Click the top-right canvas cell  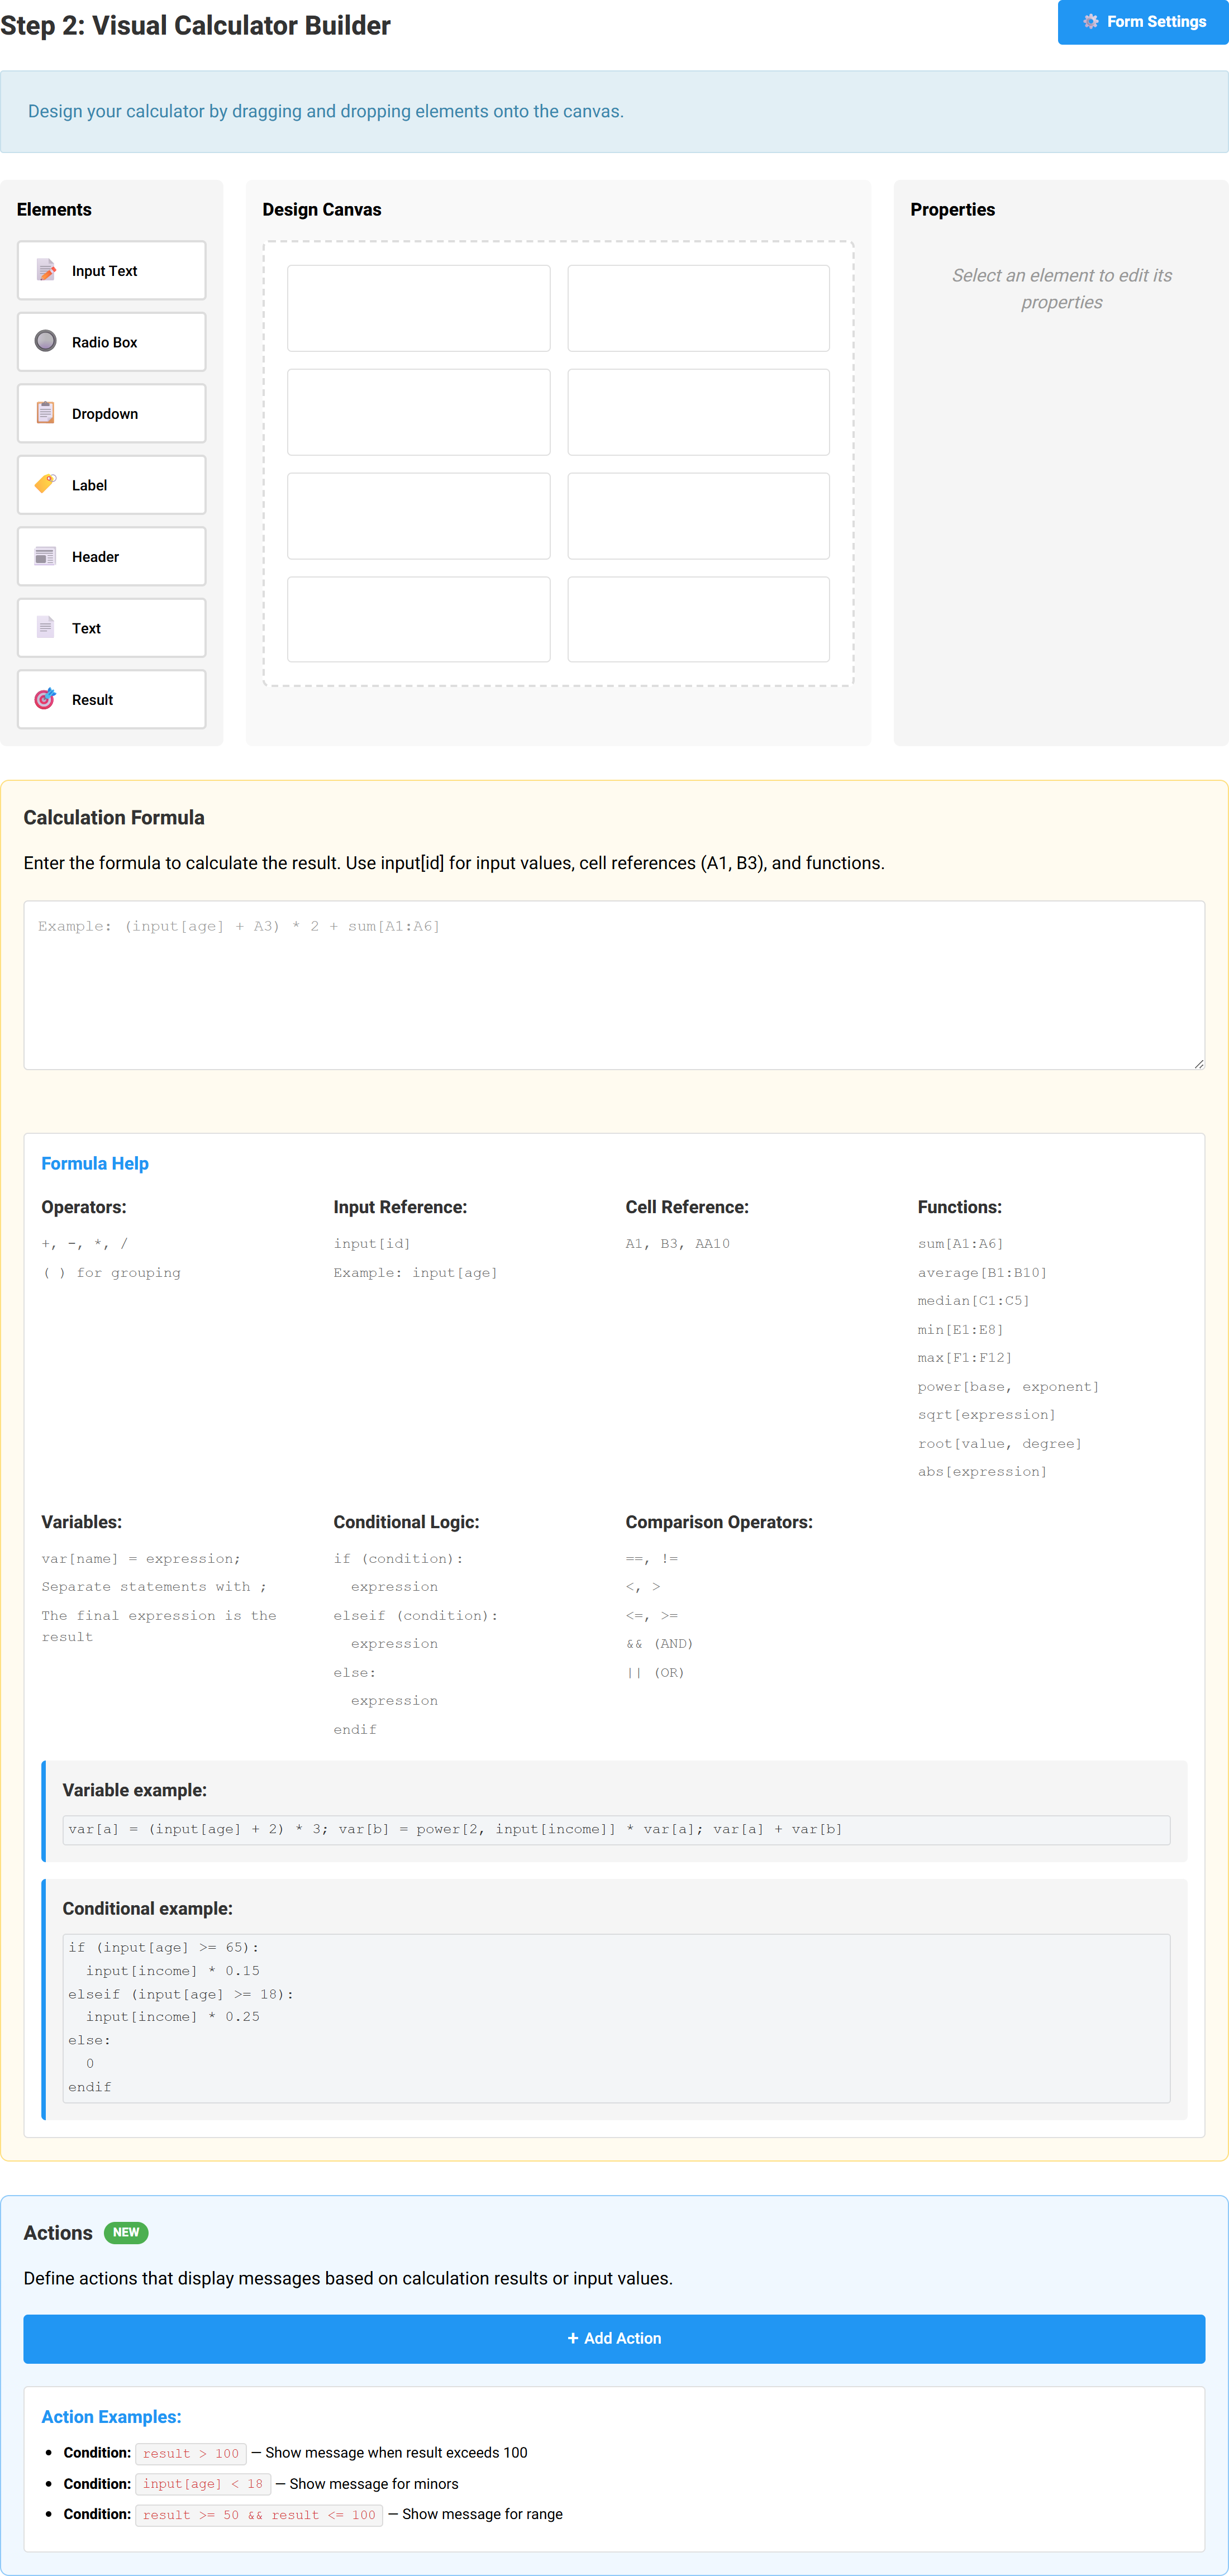698,308
